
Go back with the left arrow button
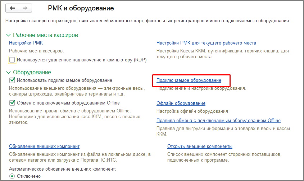pos(12,8)
